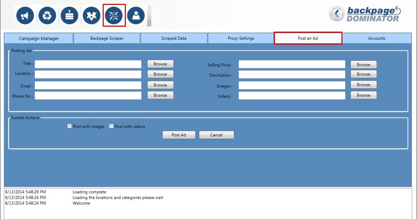Click the Post Ad button
This screenshot has width=417, height=219.
point(179,135)
